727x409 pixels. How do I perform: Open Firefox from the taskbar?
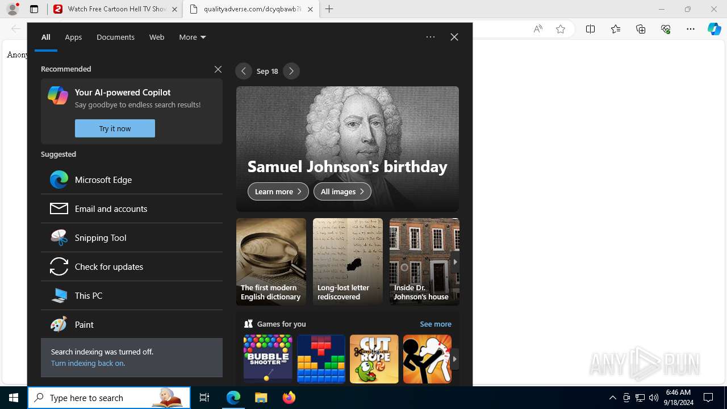tap(289, 398)
